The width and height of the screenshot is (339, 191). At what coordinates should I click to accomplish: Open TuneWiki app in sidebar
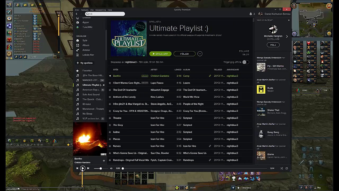coord(87,27)
